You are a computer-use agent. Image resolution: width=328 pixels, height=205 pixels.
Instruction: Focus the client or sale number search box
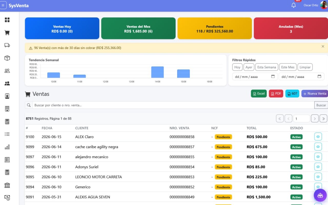point(173,105)
